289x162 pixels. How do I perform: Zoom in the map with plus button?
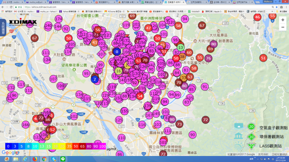click(283, 20)
